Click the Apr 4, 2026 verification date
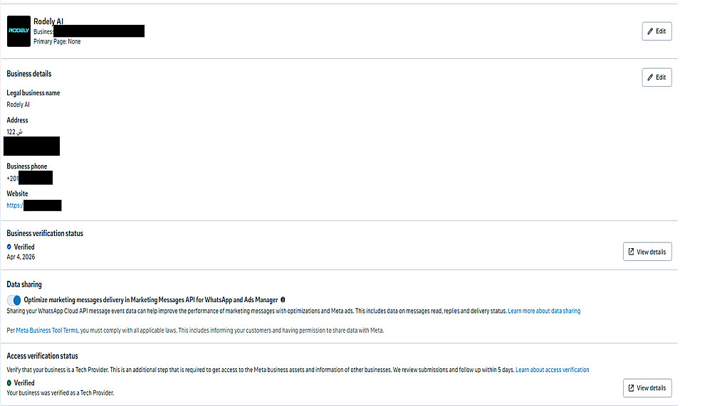712x406 pixels. coord(21,256)
